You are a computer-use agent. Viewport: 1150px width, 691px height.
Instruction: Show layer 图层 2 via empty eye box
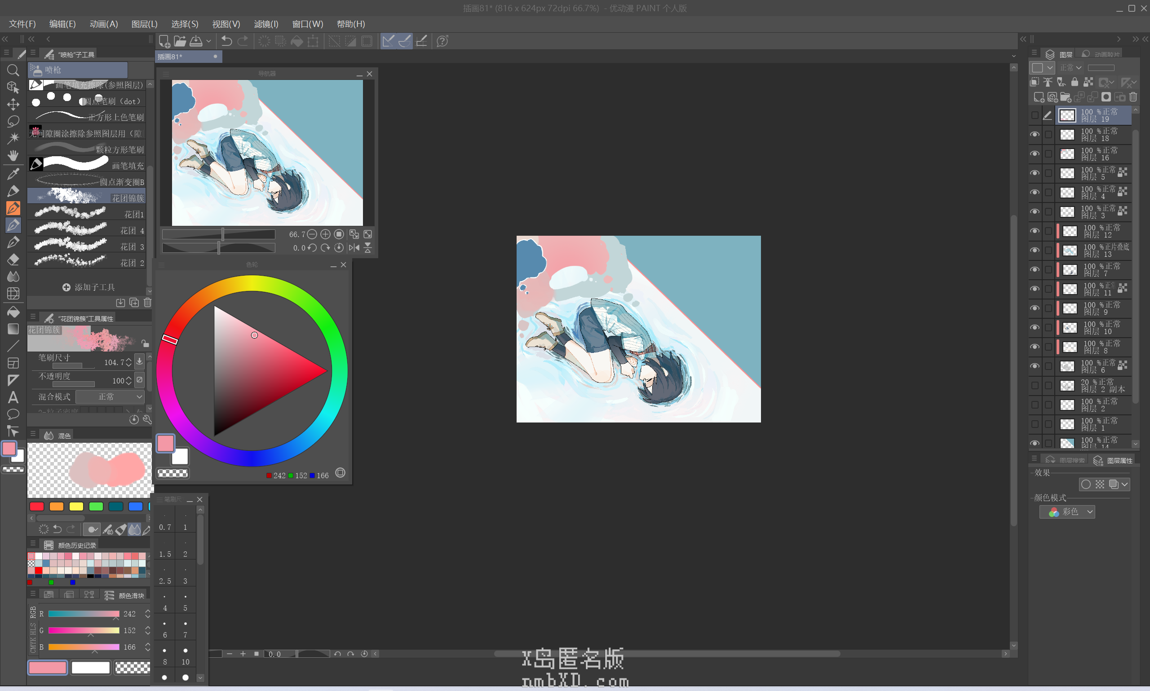(1034, 405)
